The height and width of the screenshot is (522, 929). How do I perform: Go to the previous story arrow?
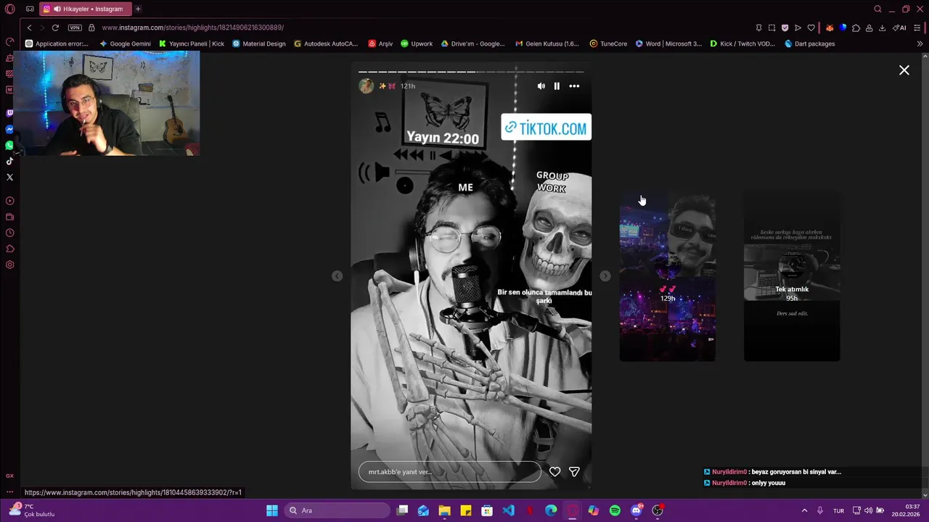[337, 276]
